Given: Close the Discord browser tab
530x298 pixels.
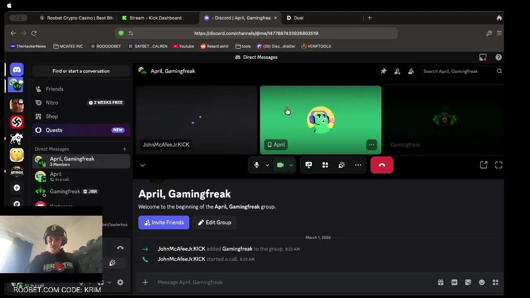Looking at the screenshot, I should tap(275, 18).
